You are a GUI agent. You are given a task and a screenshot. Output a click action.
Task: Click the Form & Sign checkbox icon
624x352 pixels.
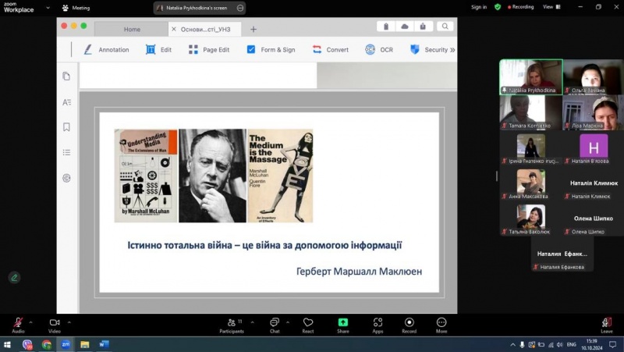point(251,49)
